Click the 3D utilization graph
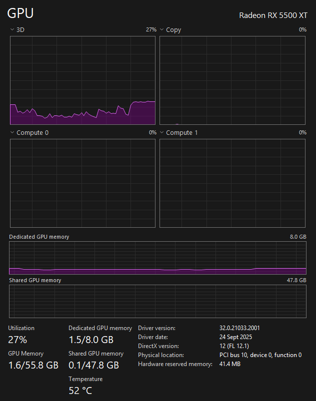316x401 pixels. 82,80
